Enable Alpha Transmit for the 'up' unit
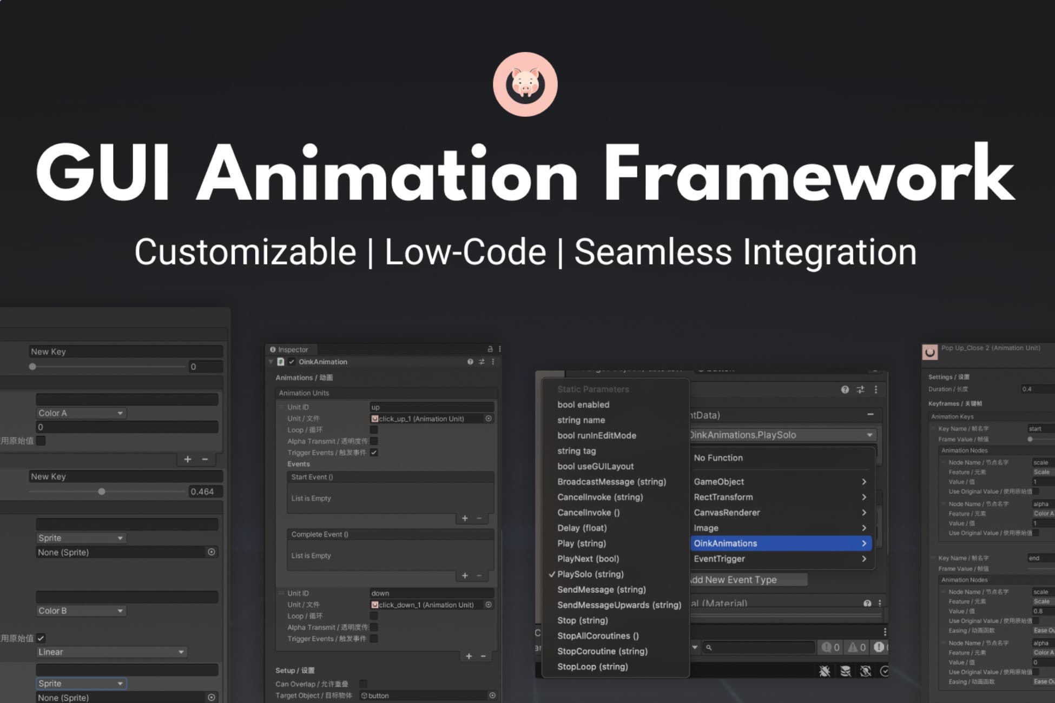The width and height of the screenshot is (1055, 703). pyautogui.click(x=374, y=441)
